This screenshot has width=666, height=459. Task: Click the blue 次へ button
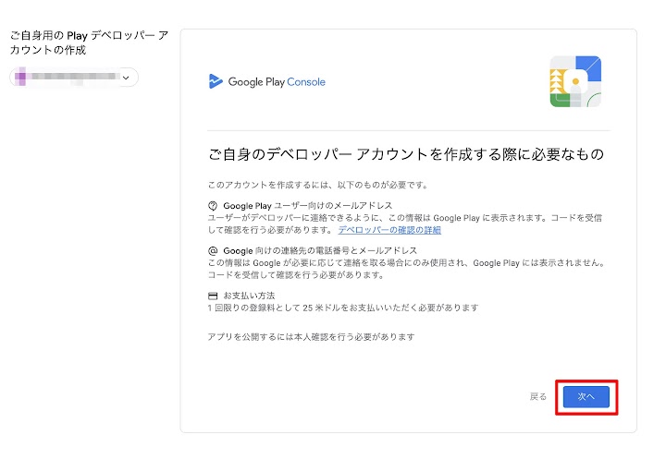click(x=586, y=396)
